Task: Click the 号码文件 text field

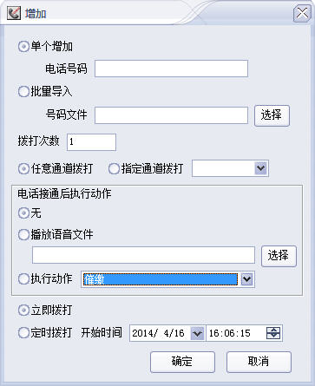Action: click(x=171, y=115)
